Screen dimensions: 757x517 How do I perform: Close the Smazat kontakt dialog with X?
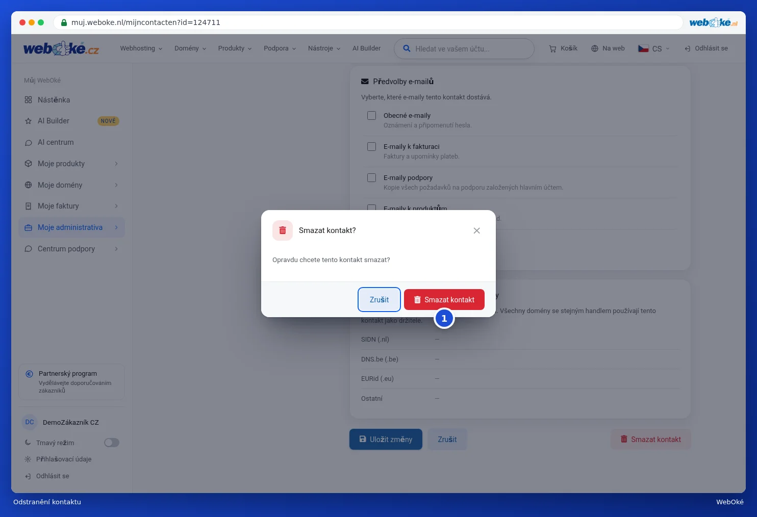tap(476, 230)
